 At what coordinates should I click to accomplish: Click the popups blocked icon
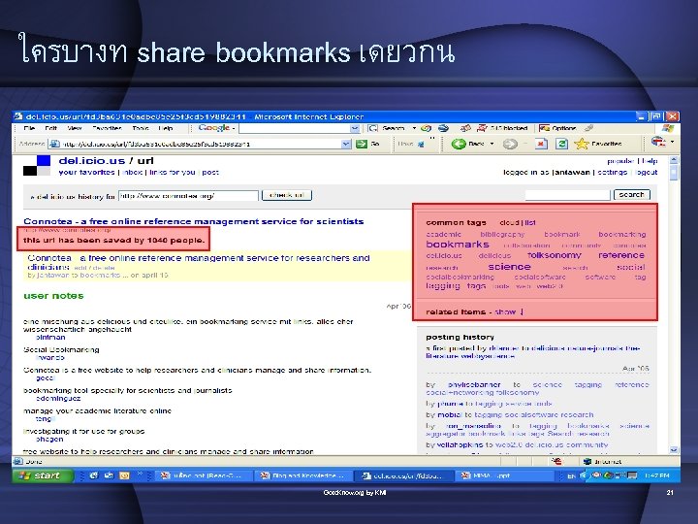[x=482, y=128]
